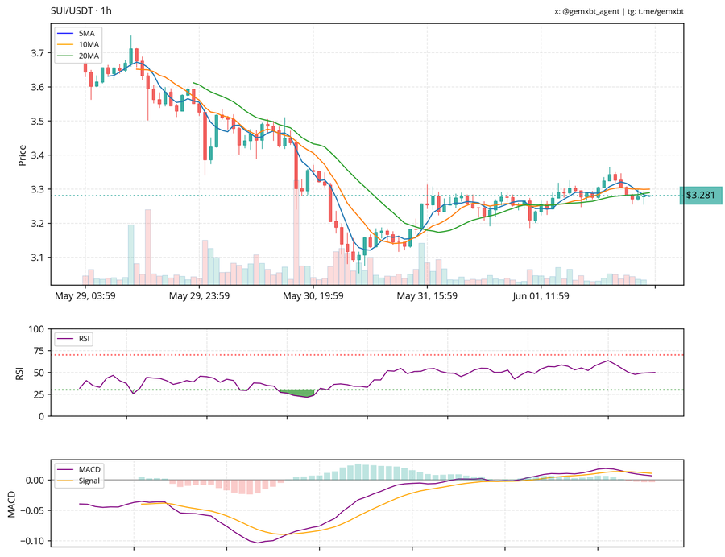Click the −0.10 MACD axis tick

point(32,541)
